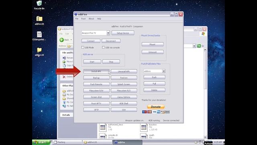The image size is (257, 145).
Task: Open the console.sh file icon
Action: click(x=103, y=137)
